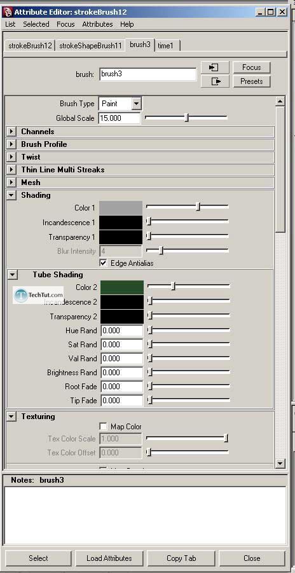
Task: Switch to the strokeShapeBrush11 tab
Action: pyautogui.click(x=90, y=46)
